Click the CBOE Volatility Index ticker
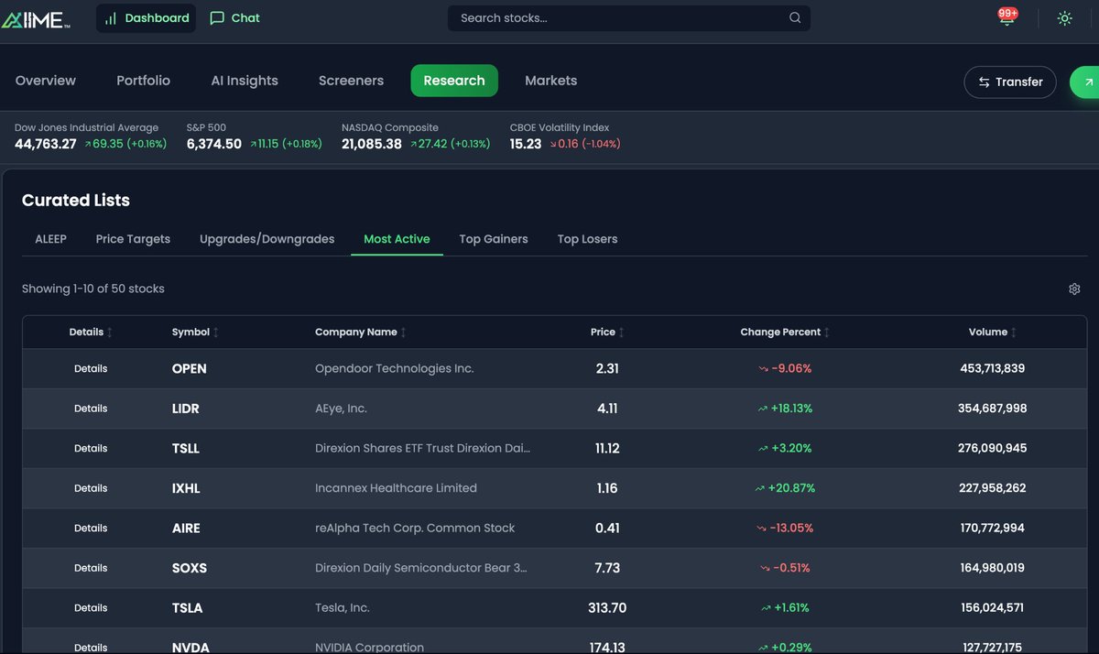The image size is (1099, 654). (565, 136)
